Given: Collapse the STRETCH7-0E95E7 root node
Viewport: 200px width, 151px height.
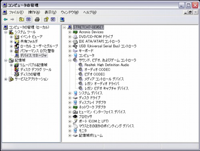Looking at the screenshot, I should pyautogui.click(x=64, y=27).
